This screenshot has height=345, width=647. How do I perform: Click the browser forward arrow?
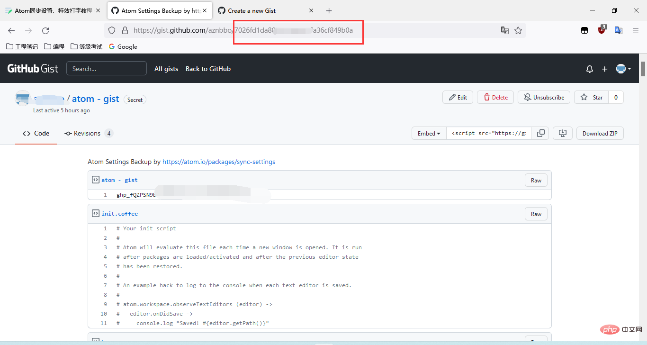(28, 30)
